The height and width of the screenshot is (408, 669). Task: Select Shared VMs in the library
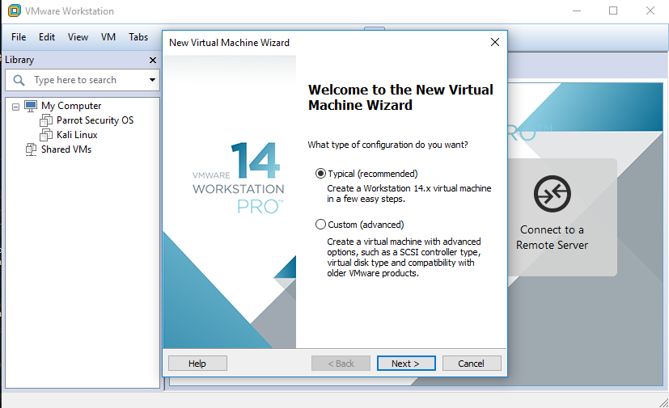66,149
